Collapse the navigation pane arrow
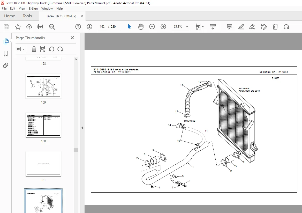This screenshot has height=213, width=302. coord(82,128)
